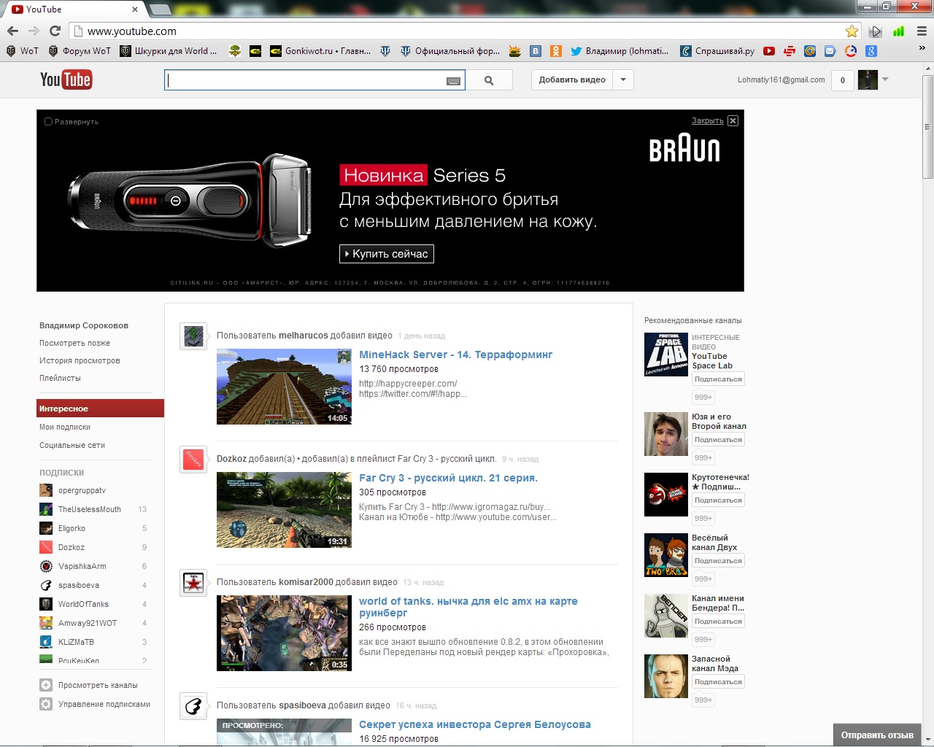Toggle the Развернуть checkbox on the ad
The image size is (934, 747).
[48, 122]
